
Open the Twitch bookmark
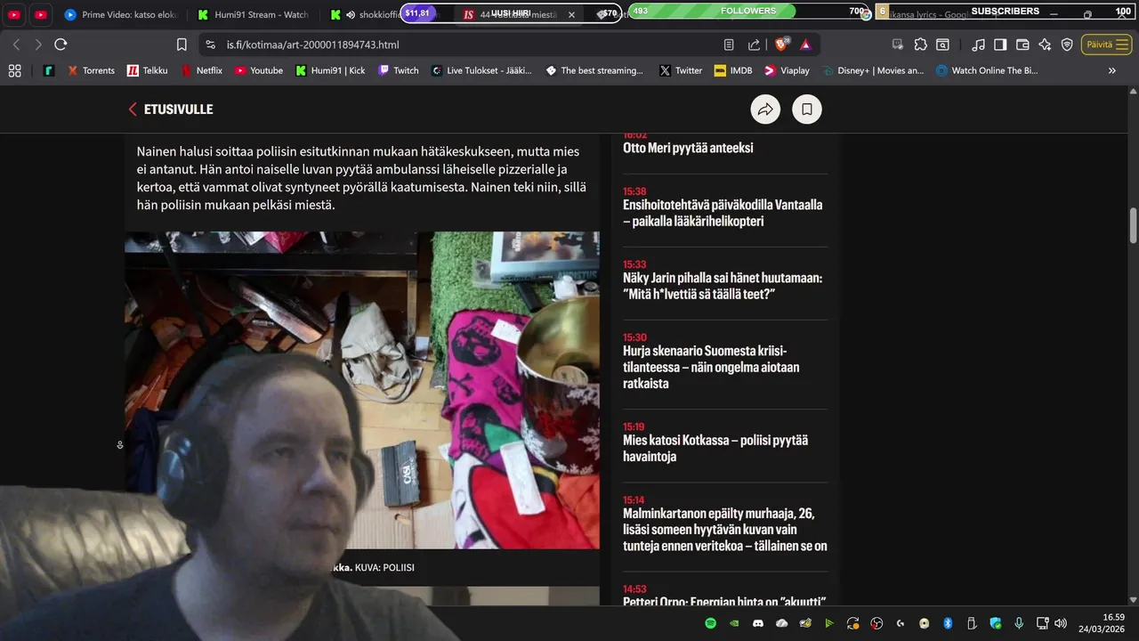[x=398, y=70]
